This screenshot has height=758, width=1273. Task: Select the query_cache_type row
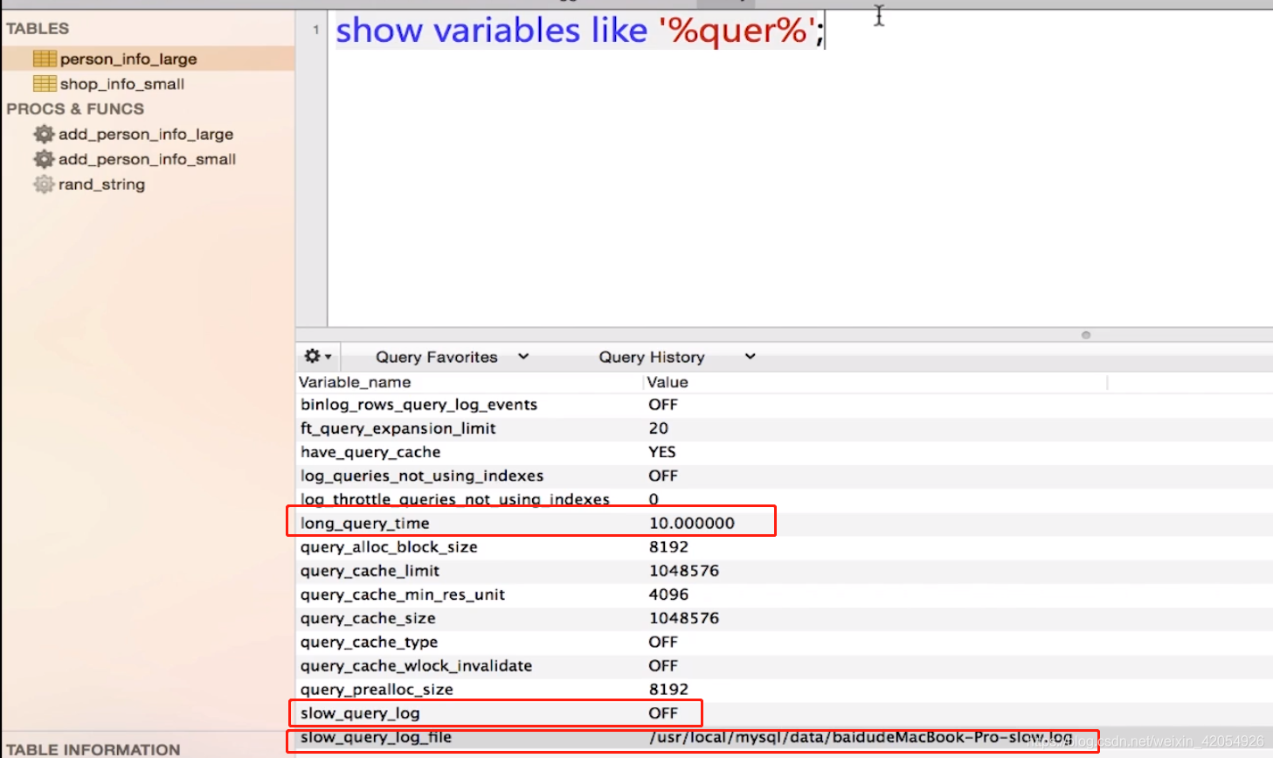point(784,642)
